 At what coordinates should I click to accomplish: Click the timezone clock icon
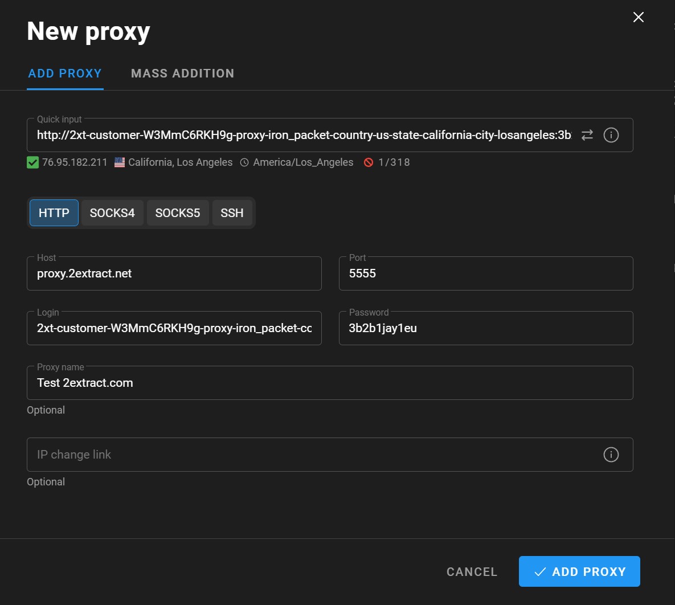click(244, 162)
